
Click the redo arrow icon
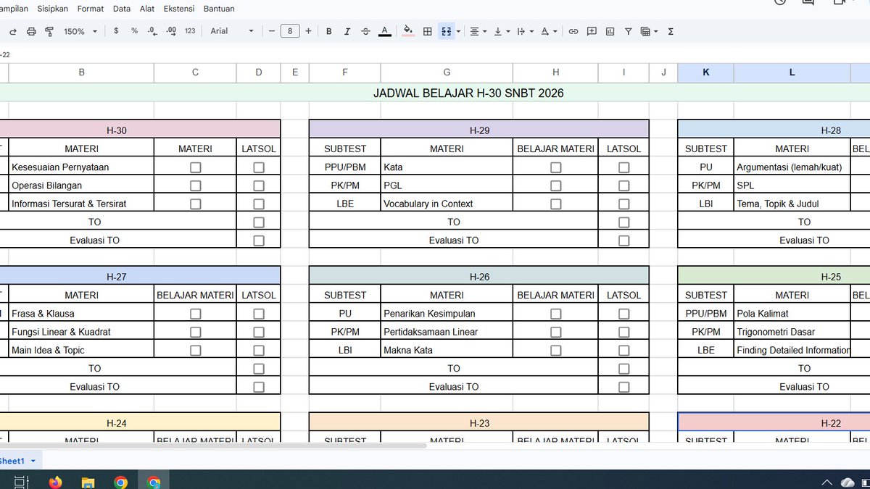click(x=12, y=31)
